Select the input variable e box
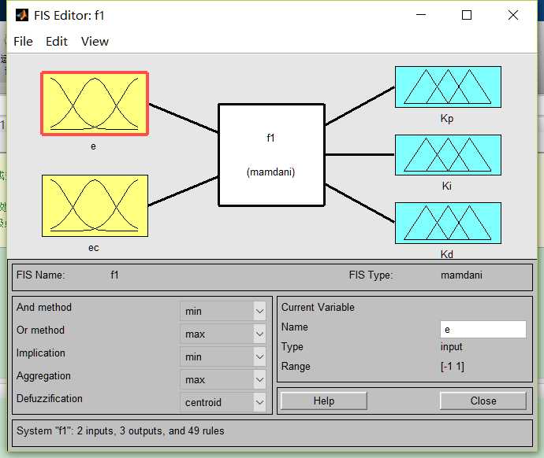 point(95,103)
